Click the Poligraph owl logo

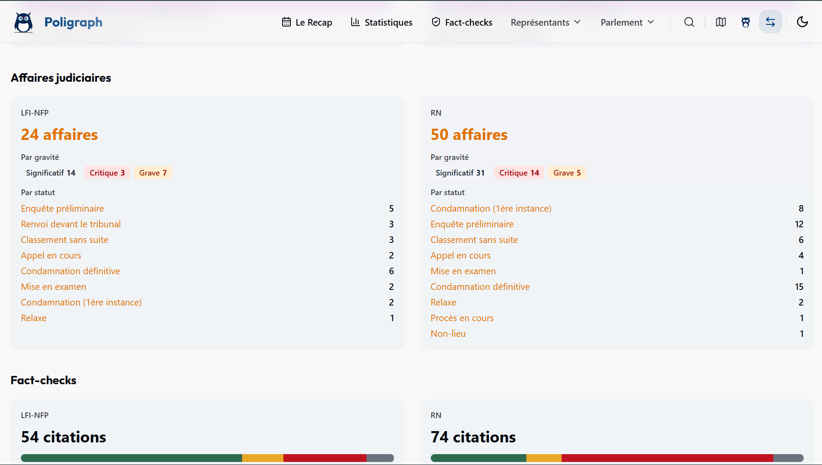(x=23, y=22)
